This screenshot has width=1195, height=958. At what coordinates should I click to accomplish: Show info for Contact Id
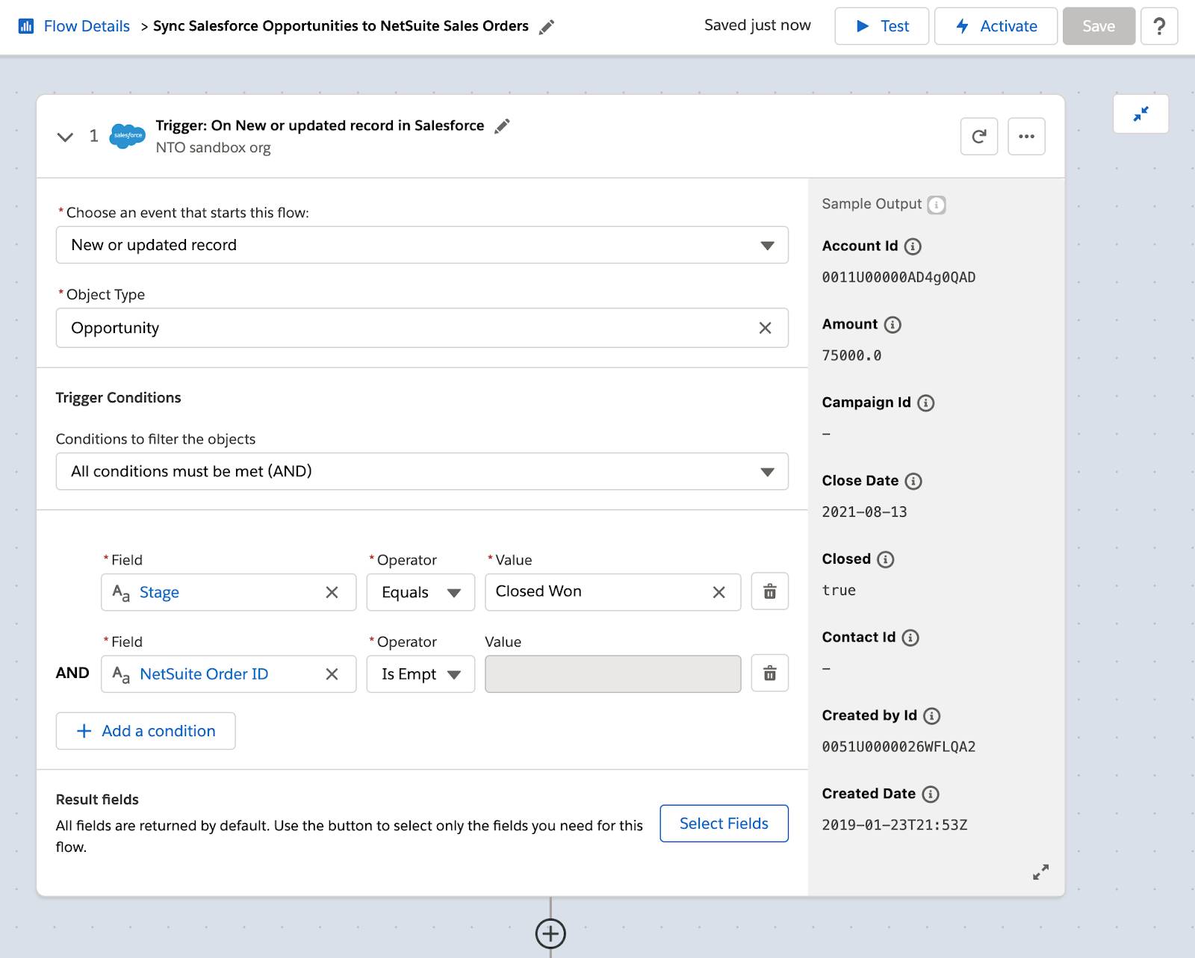[x=910, y=638]
